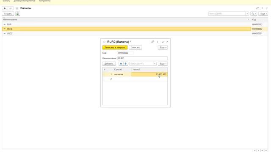Open Еще dropdown at top of RUR2 dialog
This screenshot has width=271, height=152.
[163, 47]
